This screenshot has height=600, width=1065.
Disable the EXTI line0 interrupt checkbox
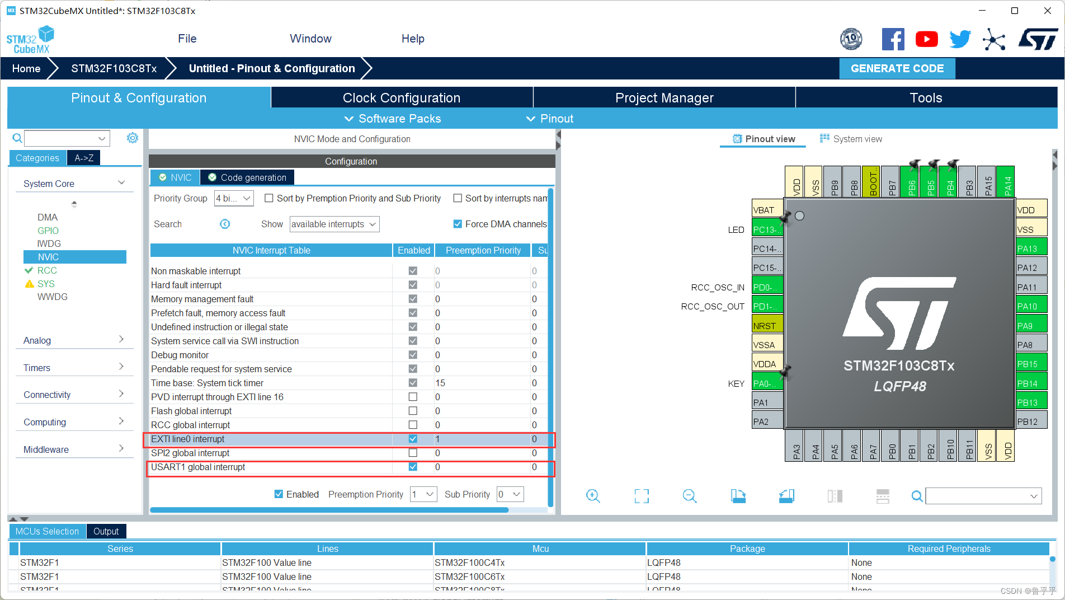[x=413, y=439]
